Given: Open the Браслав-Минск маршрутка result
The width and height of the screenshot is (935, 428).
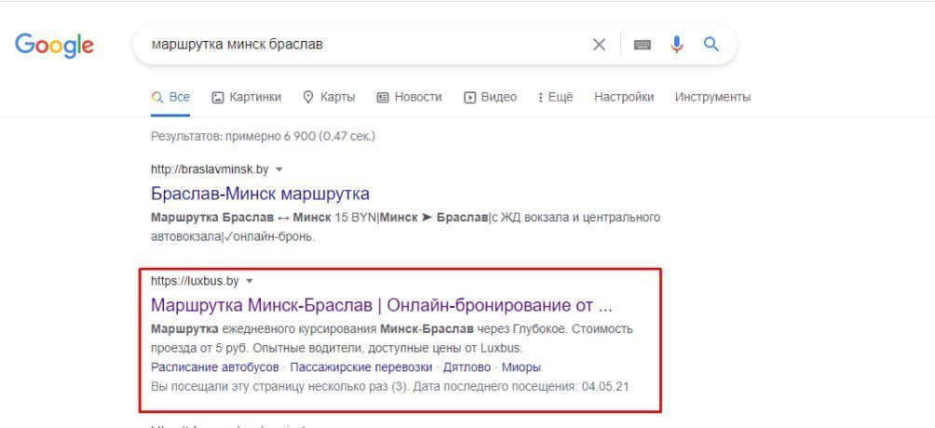Looking at the screenshot, I should click(260, 194).
